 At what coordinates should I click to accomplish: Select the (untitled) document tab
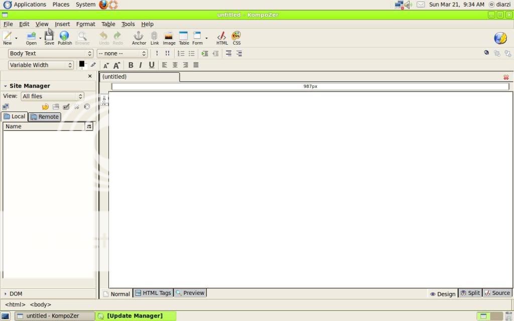(140, 77)
